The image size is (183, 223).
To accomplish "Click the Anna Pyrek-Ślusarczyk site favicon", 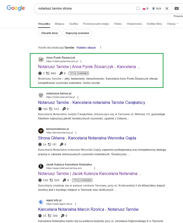I will click(41, 59).
